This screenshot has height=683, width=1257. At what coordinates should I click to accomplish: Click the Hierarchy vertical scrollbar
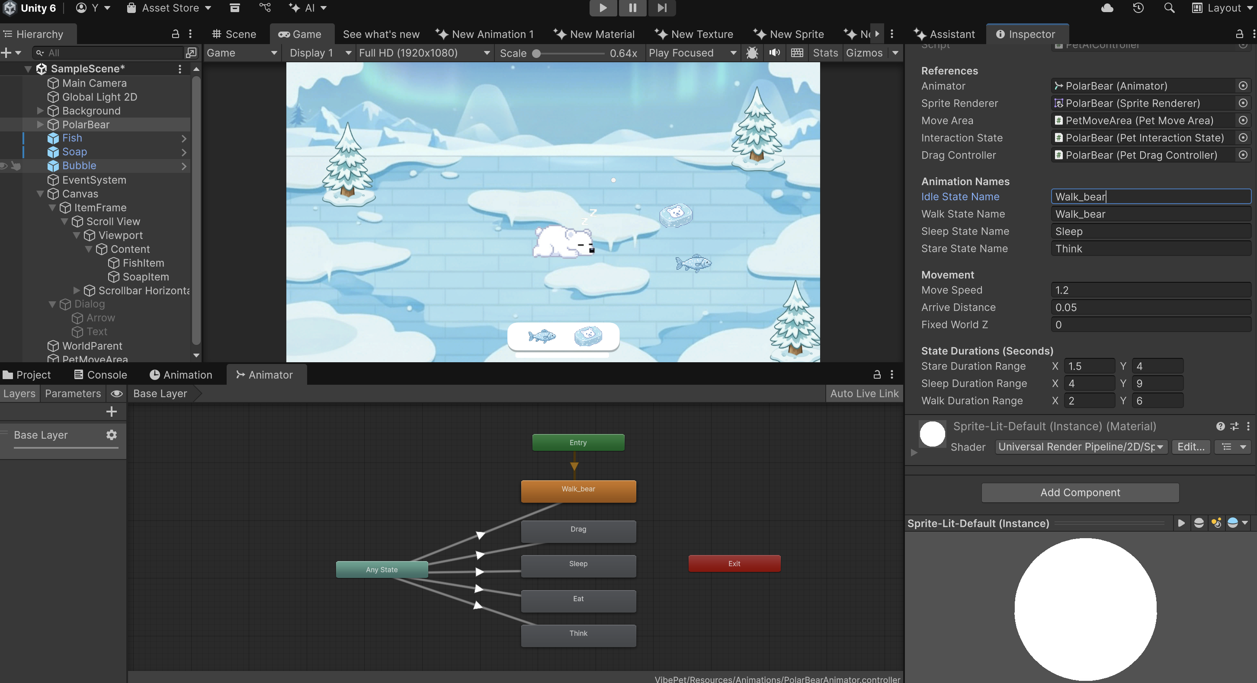pyautogui.click(x=196, y=210)
